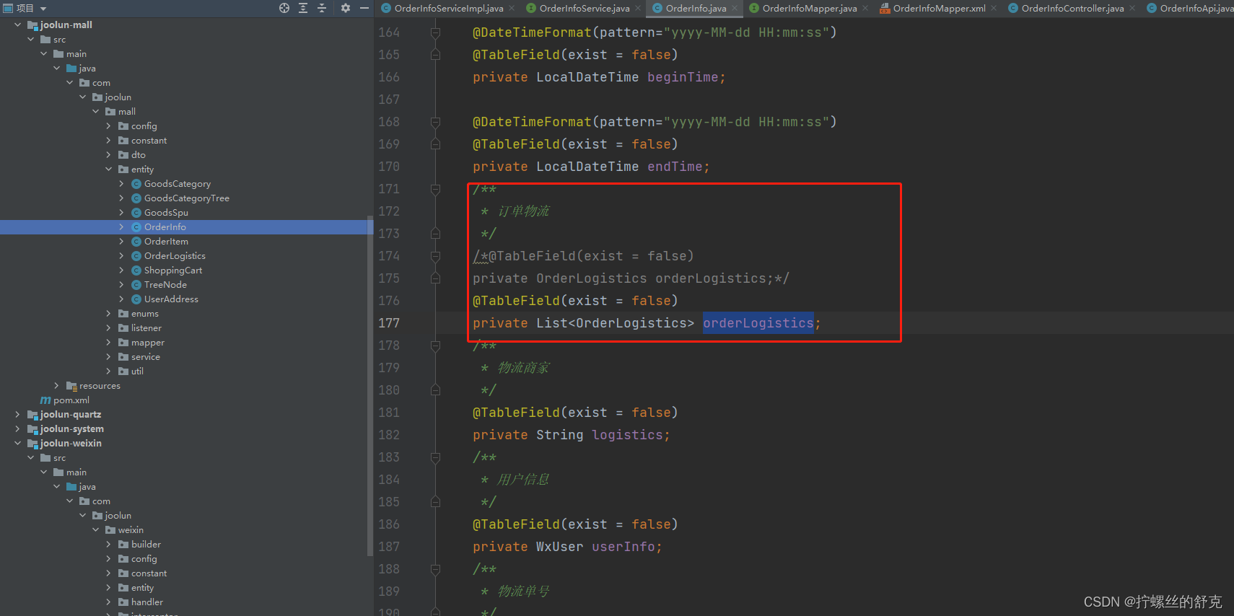Image resolution: width=1234 pixels, height=616 pixels.
Task: Expand the dto package
Action: click(109, 155)
